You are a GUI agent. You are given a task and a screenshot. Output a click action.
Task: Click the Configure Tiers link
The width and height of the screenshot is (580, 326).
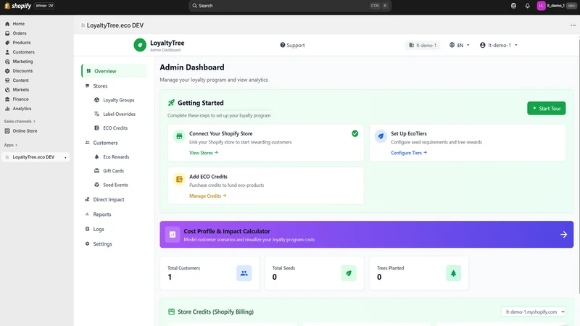(x=409, y=153)
